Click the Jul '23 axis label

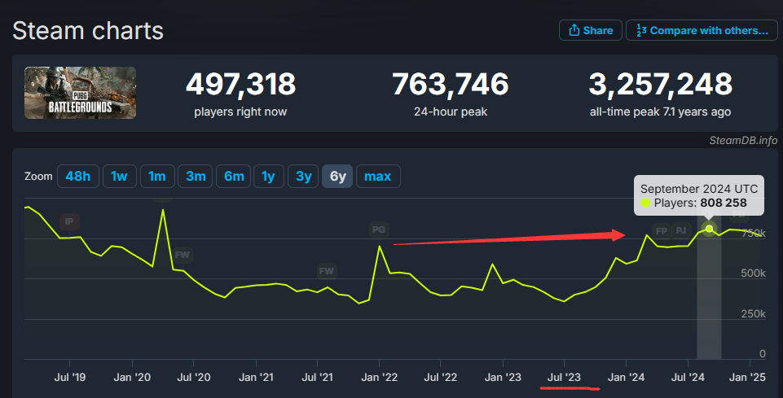(x=565, y=378)
